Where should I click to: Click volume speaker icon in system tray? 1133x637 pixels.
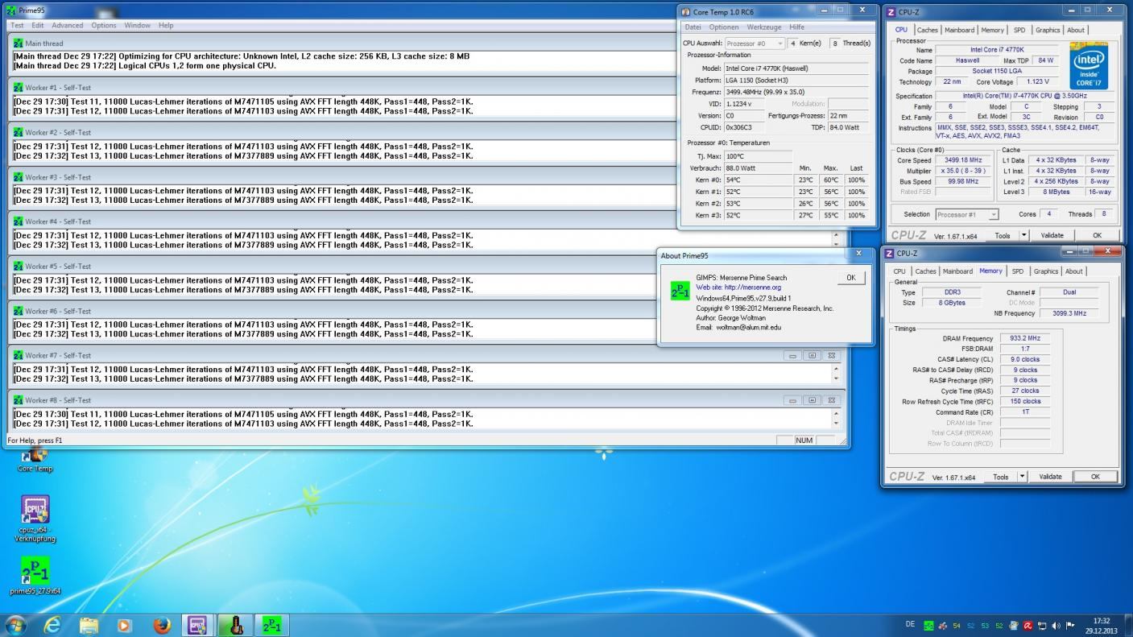click(x=1056, y=626)
